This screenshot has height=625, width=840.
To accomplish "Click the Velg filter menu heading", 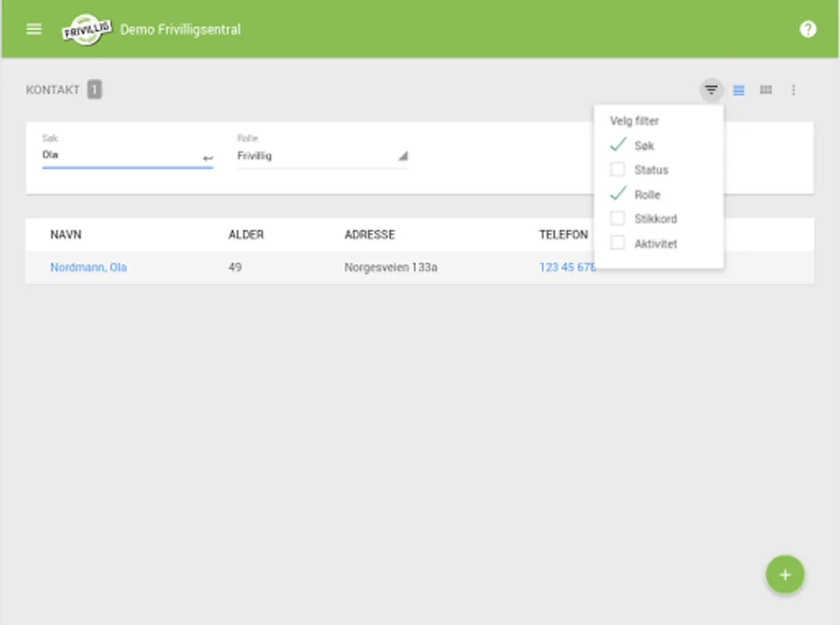I will click(x=634, y=121).
